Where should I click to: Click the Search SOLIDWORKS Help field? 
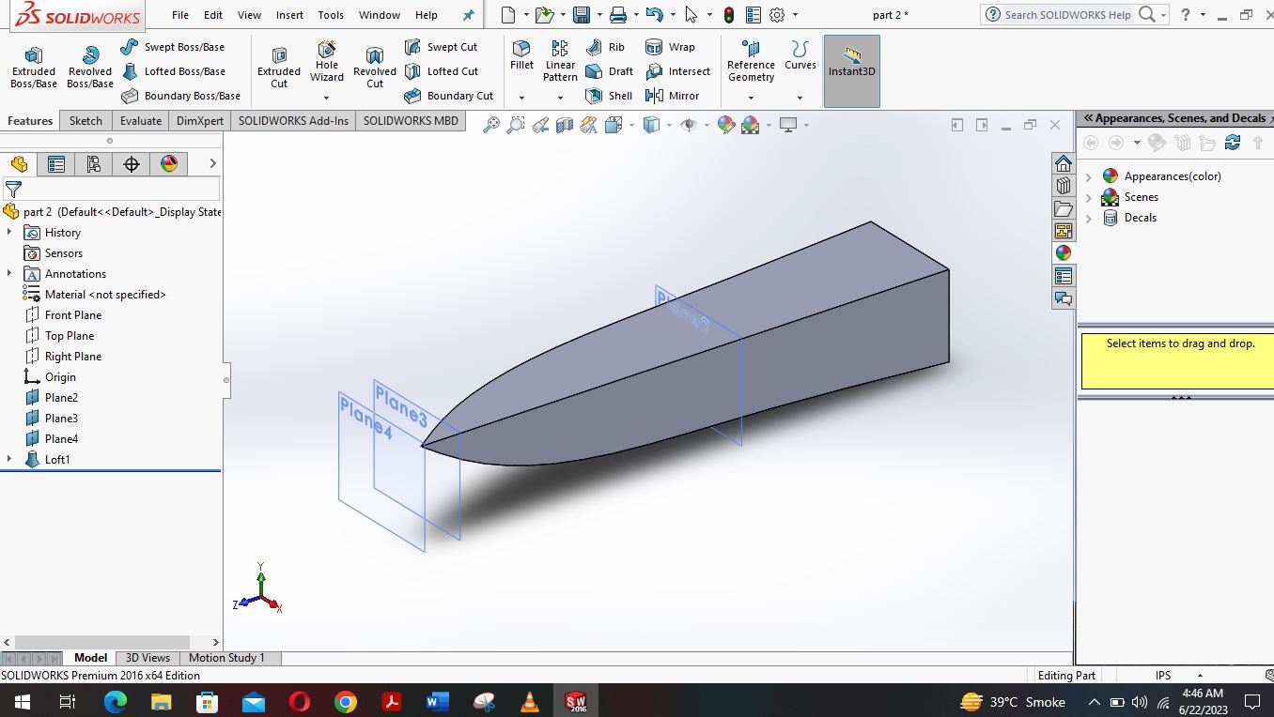(1065, 15)
